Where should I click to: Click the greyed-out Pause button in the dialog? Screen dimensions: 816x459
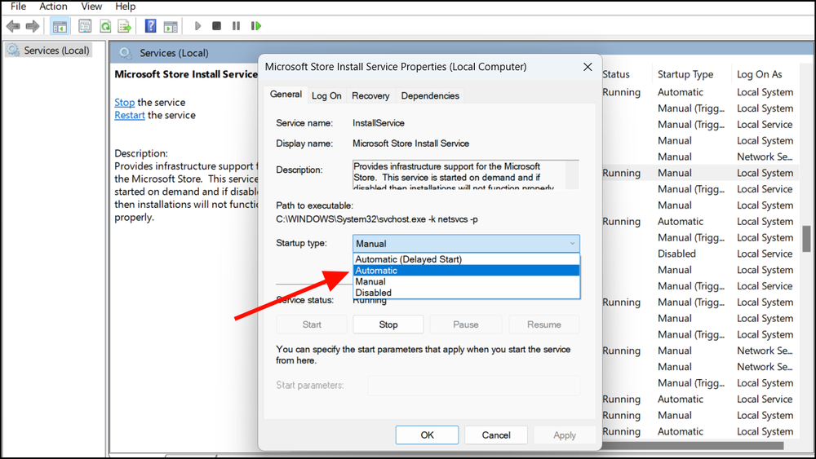[x=466, y=324]
